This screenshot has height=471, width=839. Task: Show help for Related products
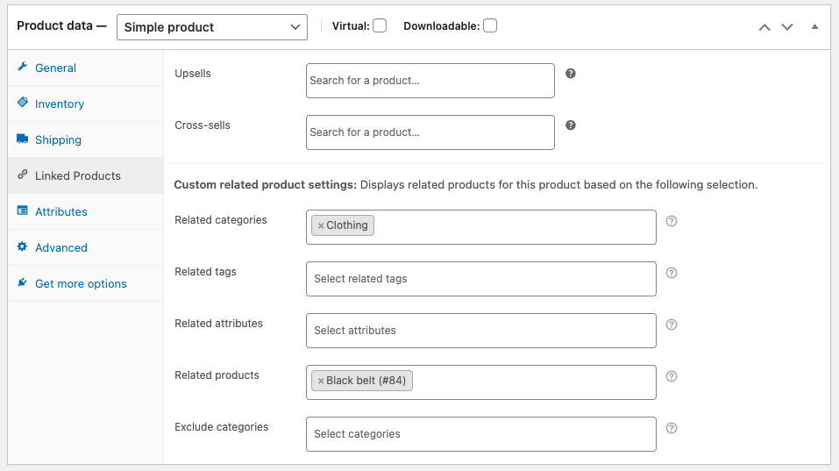(x=672, y=376)
